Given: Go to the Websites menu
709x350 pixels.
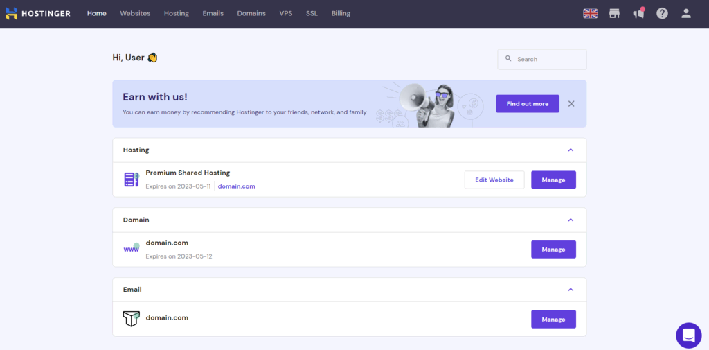Looking at the screenshot, I should point(135,14).
